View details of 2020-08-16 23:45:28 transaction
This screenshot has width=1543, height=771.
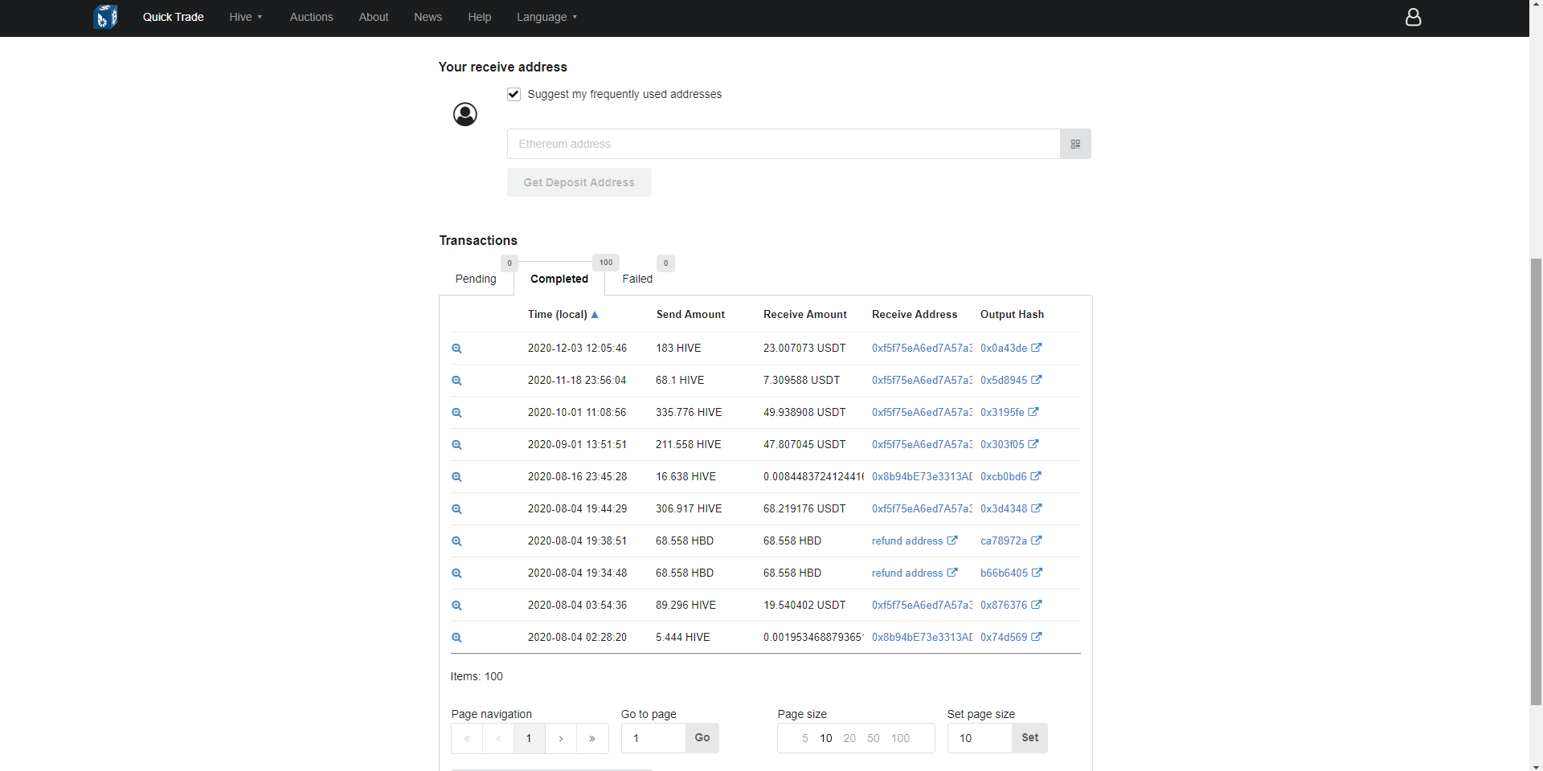coord(456,477)
